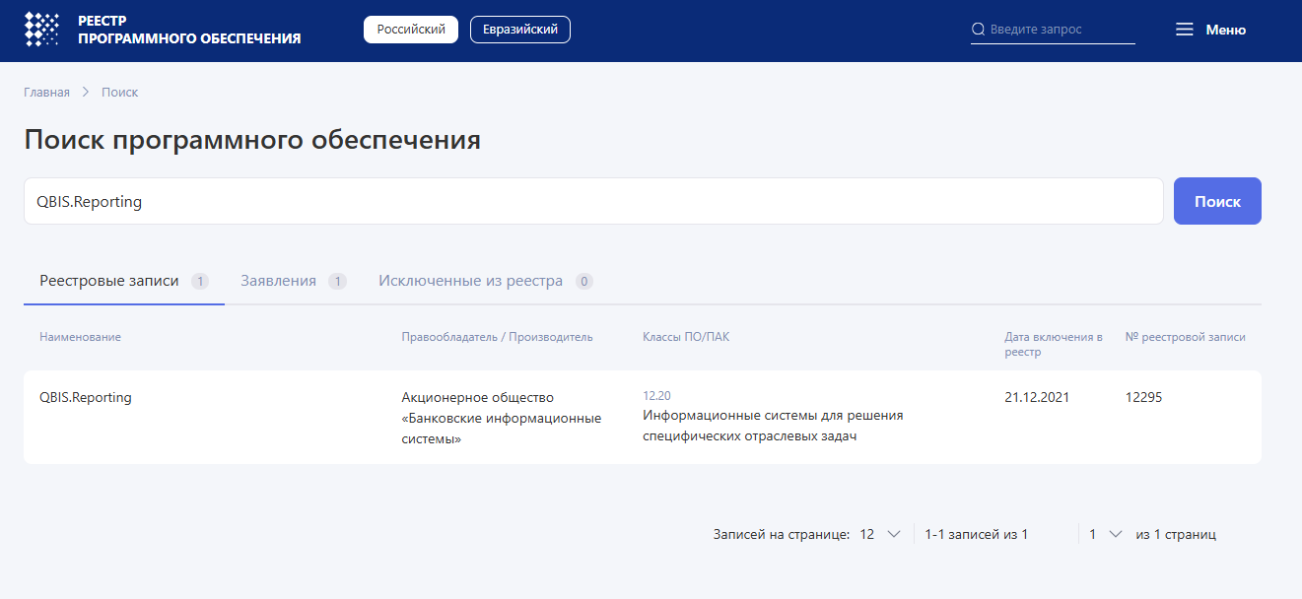This screenshot has width=1302, height=599.
Task: Click the search magnifier icon in header
Action: [978, 30]
